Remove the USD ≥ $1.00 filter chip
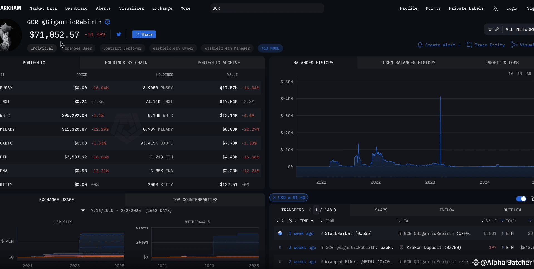The image size is (534, 269). pyautogui.click(x=274, y=198)
